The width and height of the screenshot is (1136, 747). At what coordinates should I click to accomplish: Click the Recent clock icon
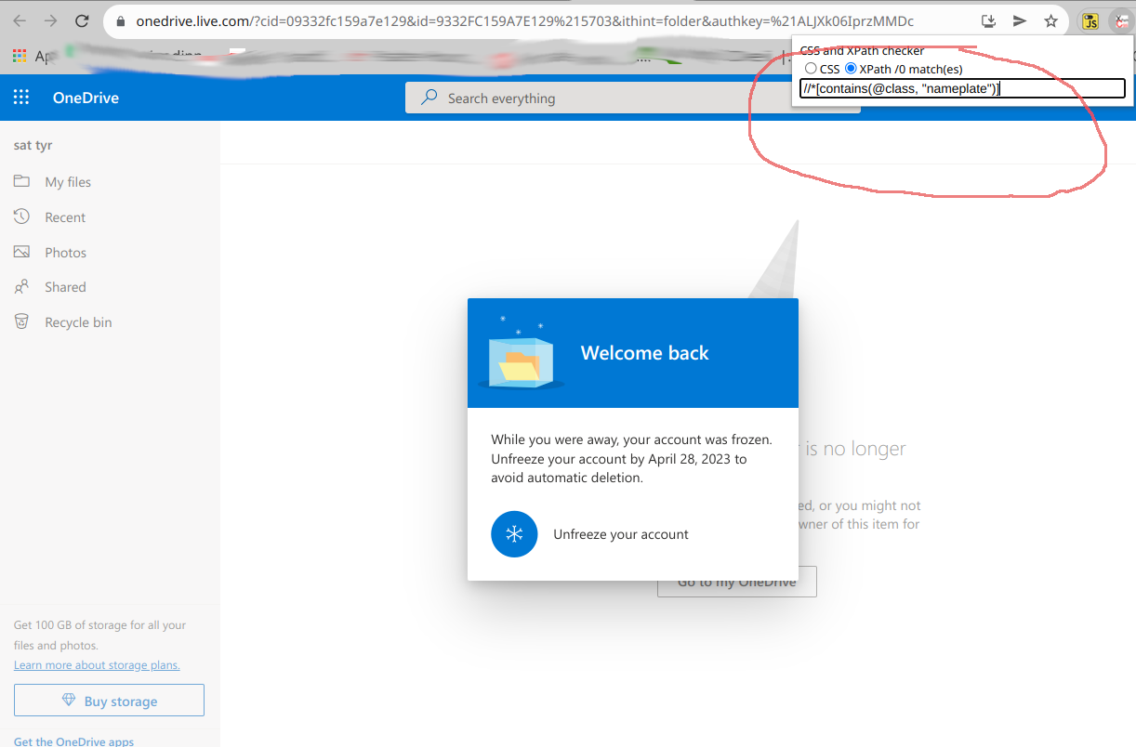pos(21,216)
